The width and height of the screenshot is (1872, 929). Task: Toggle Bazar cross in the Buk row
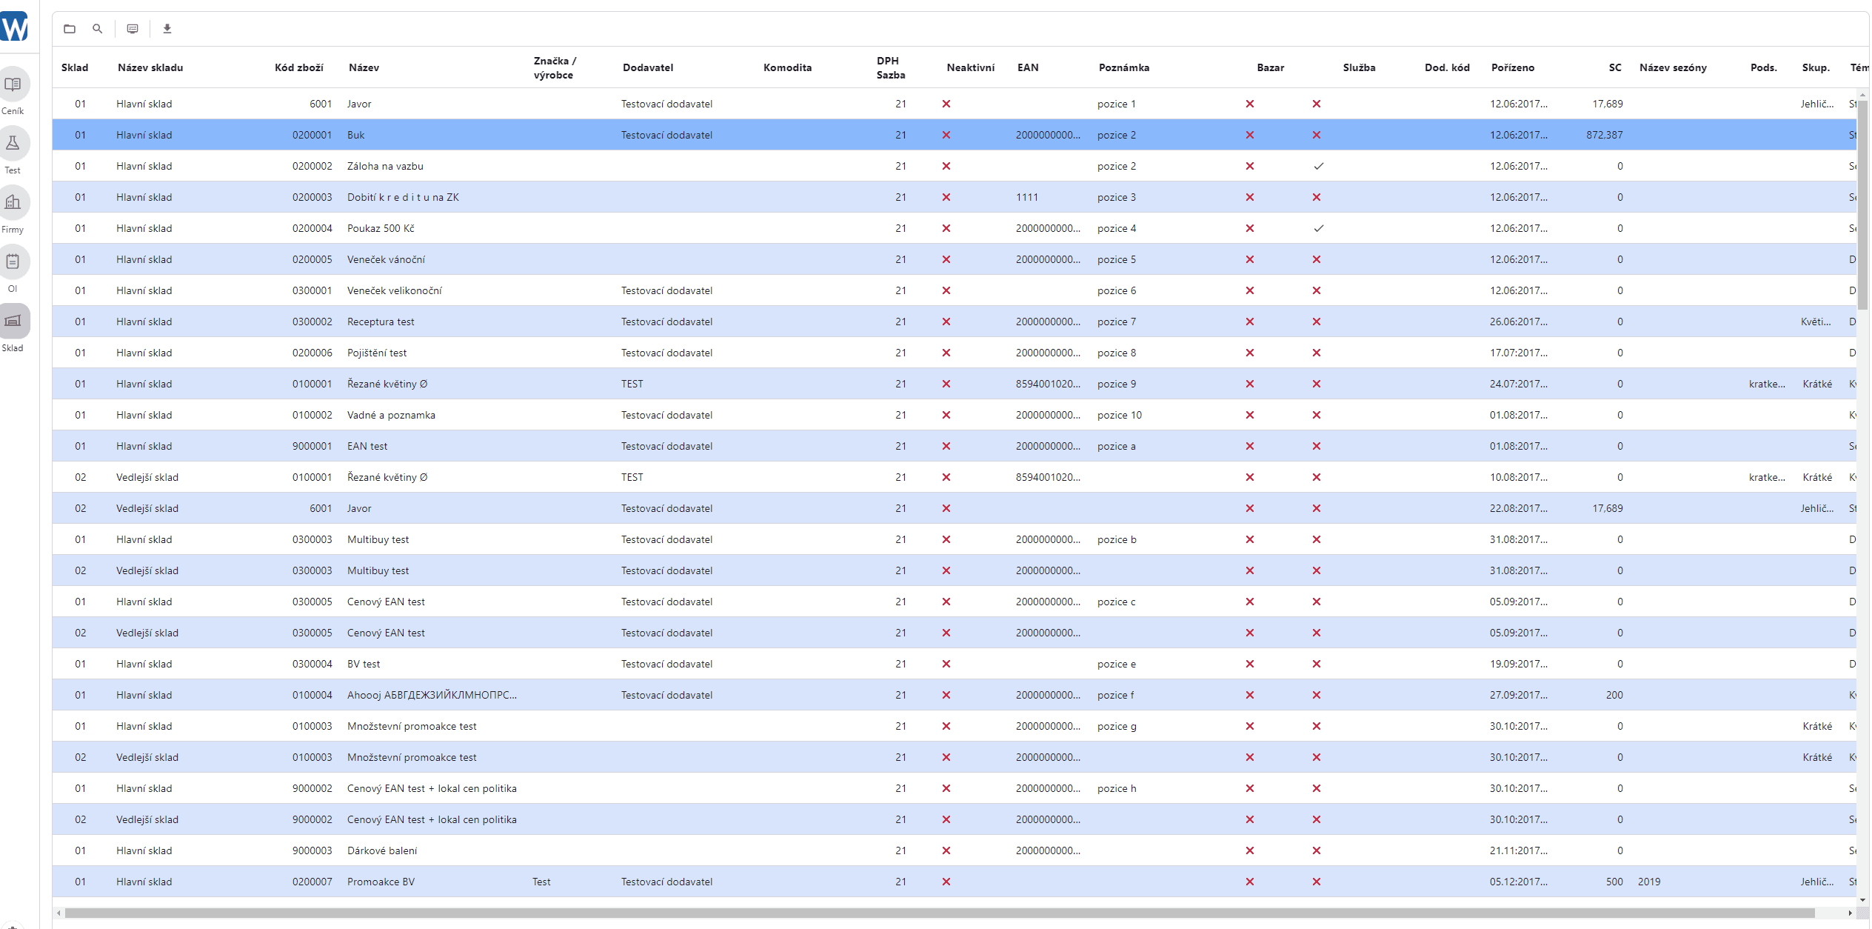1250,135
